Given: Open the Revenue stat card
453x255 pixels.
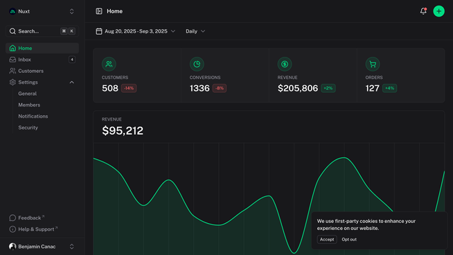Looking at the screenshot, I should point(313,76).
